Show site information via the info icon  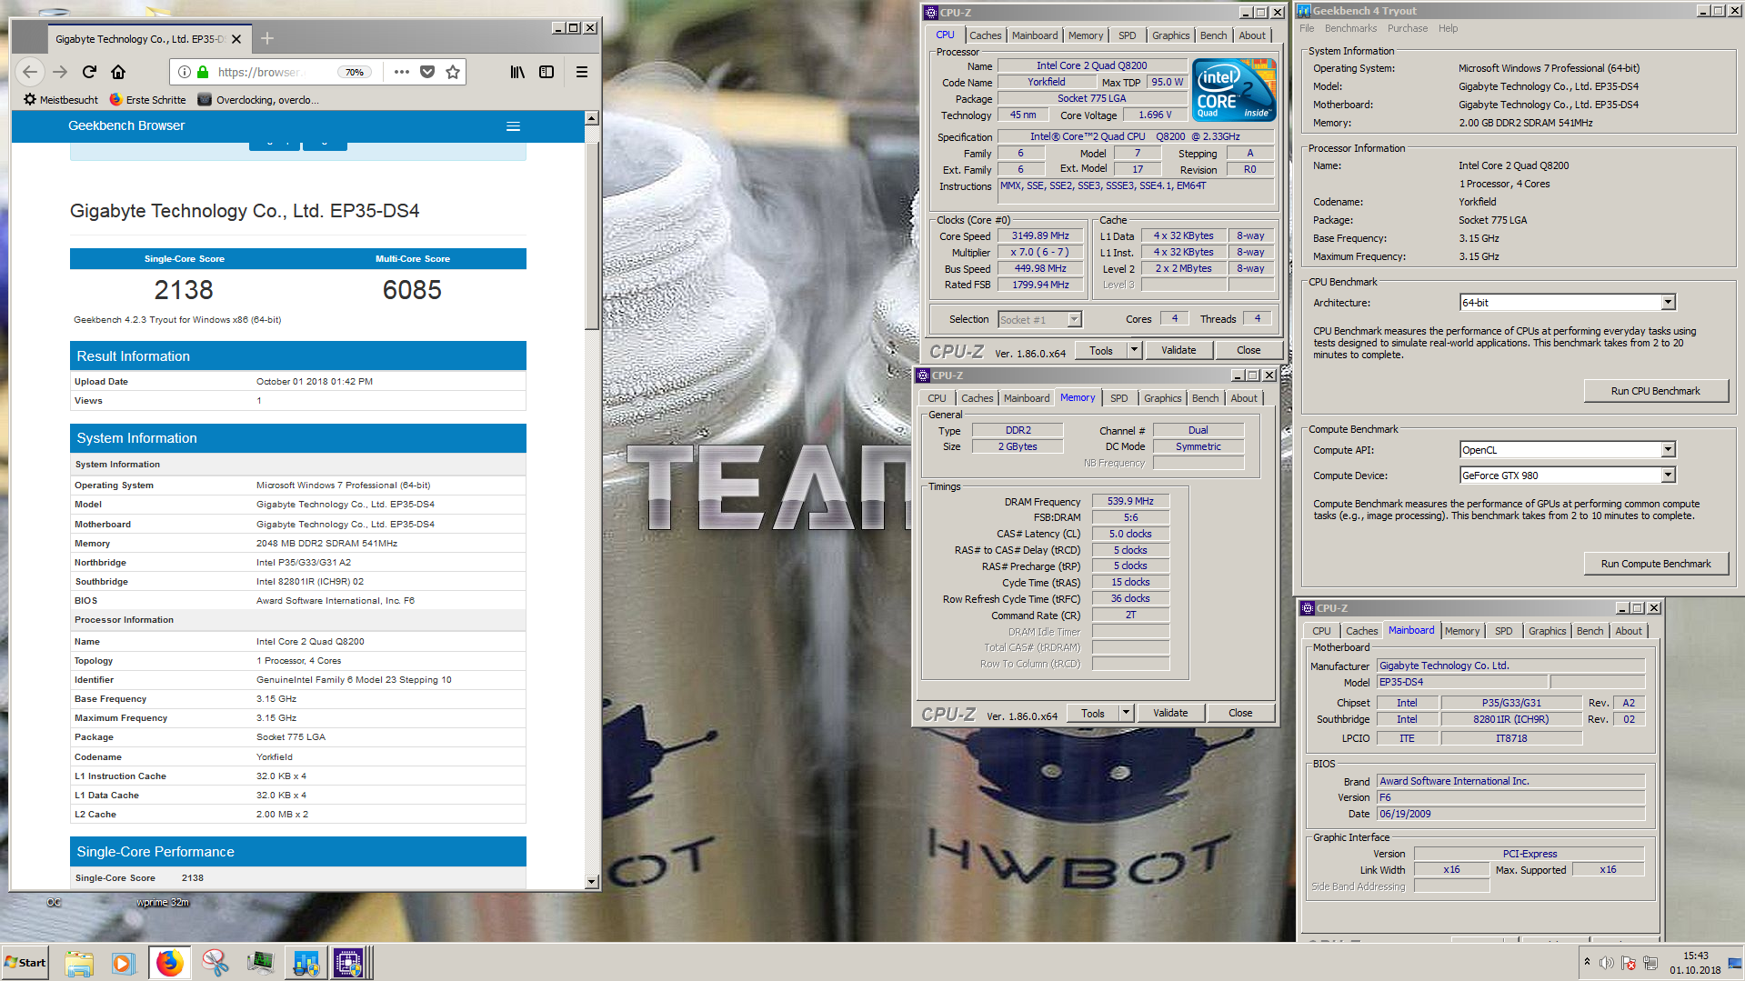[185, 72]
